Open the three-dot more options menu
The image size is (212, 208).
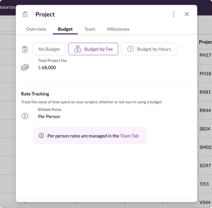click(174, 14)
